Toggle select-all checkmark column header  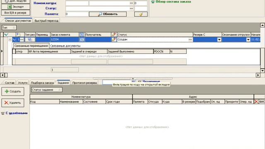pos(6,35)
